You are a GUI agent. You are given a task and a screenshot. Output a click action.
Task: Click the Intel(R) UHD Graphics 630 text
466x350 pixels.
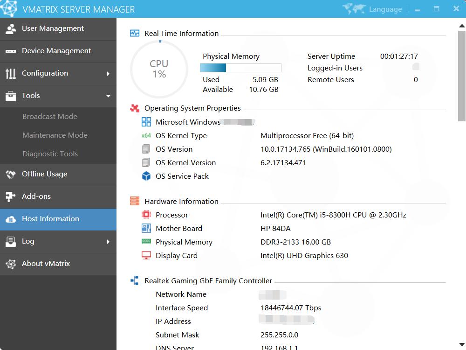(304, 256)
